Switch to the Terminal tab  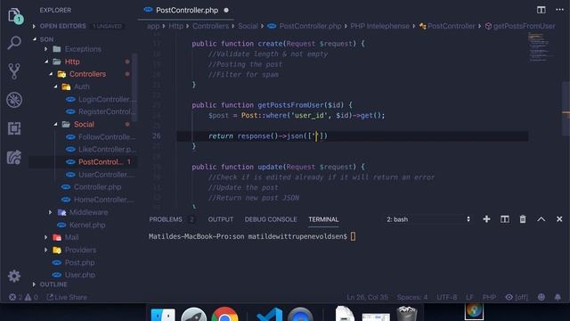[x=323, y=219]
